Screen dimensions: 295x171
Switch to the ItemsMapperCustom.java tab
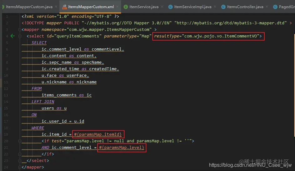(x=29, y=7)
